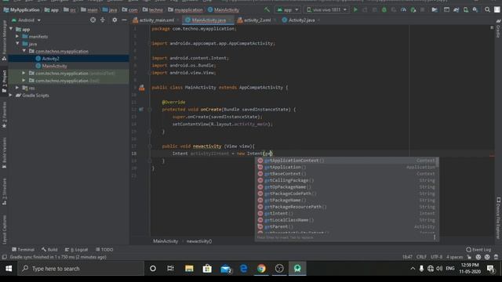The width and height of the screenshot is (502, 282).
Task: Collapse com.techno.myapplication package arrow
Action: pos(24,51)
